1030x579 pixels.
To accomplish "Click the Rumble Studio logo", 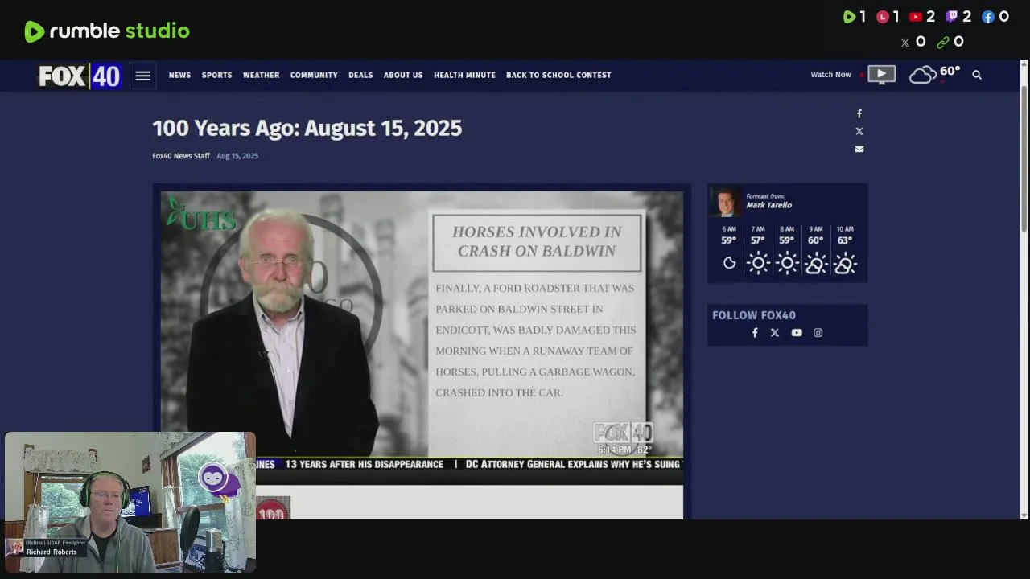I will click(107, 31).
